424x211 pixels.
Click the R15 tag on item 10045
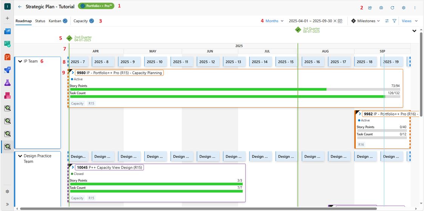91,198
